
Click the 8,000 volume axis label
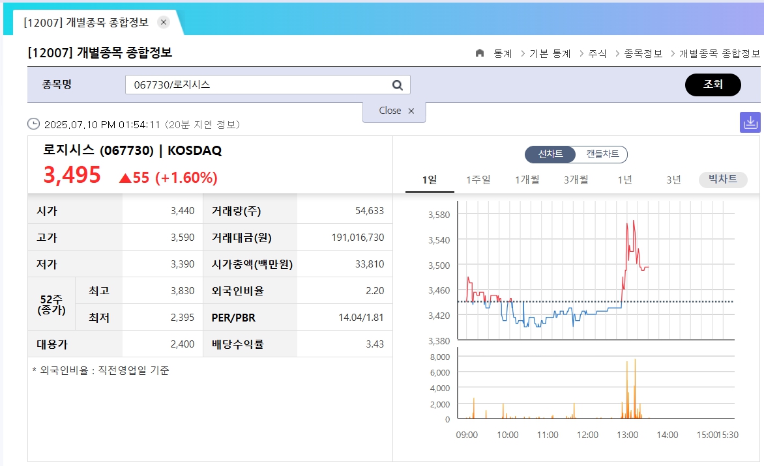pos(440,357)
